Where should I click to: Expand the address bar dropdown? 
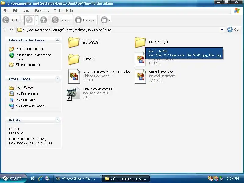(222, 30)
